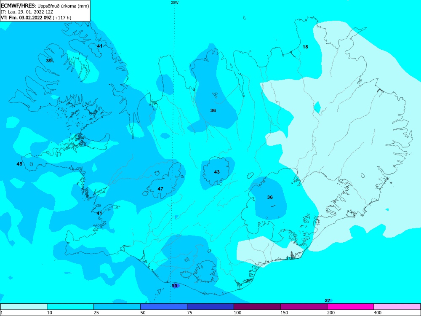Select the cyan 10–25 mm legend swatch
The height and width of the screenshot is (316, 421).
70,307
